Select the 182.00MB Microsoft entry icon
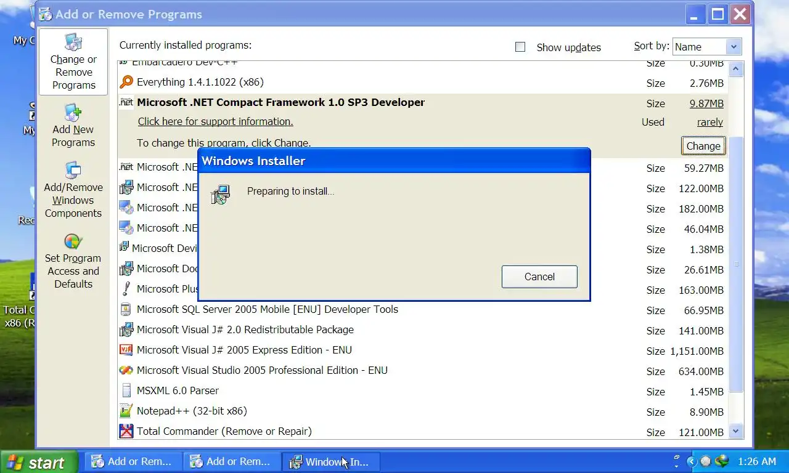The image size is (789, 473). (126, 208)
